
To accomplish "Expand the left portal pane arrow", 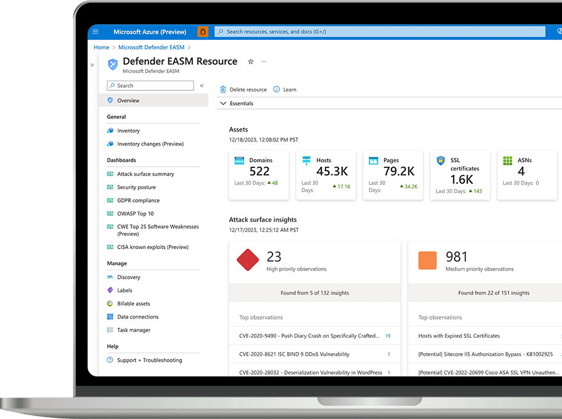I will pos(92,65).
